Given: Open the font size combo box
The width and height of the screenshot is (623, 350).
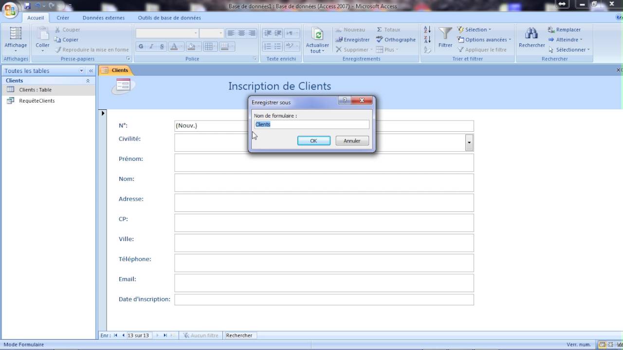Looking at the screenshot, I should pos(211,33).
